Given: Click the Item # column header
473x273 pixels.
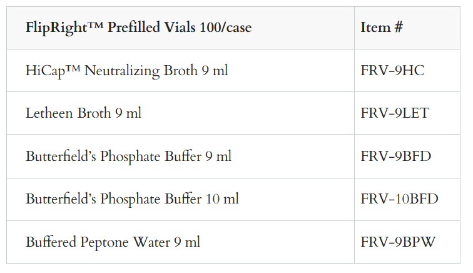Looking at the screenshot, I should pyautogui.click(x=407, y=28).
